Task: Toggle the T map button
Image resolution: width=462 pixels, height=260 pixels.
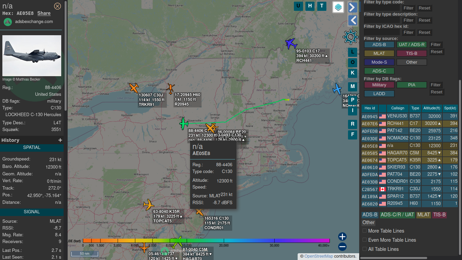Action: coord(321,6)
